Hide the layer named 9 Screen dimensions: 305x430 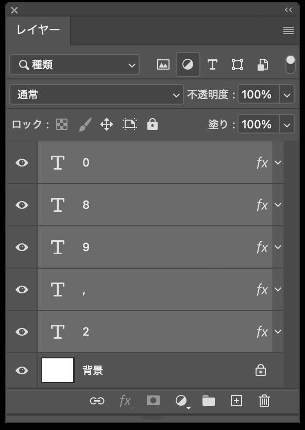tap(21, 247)
